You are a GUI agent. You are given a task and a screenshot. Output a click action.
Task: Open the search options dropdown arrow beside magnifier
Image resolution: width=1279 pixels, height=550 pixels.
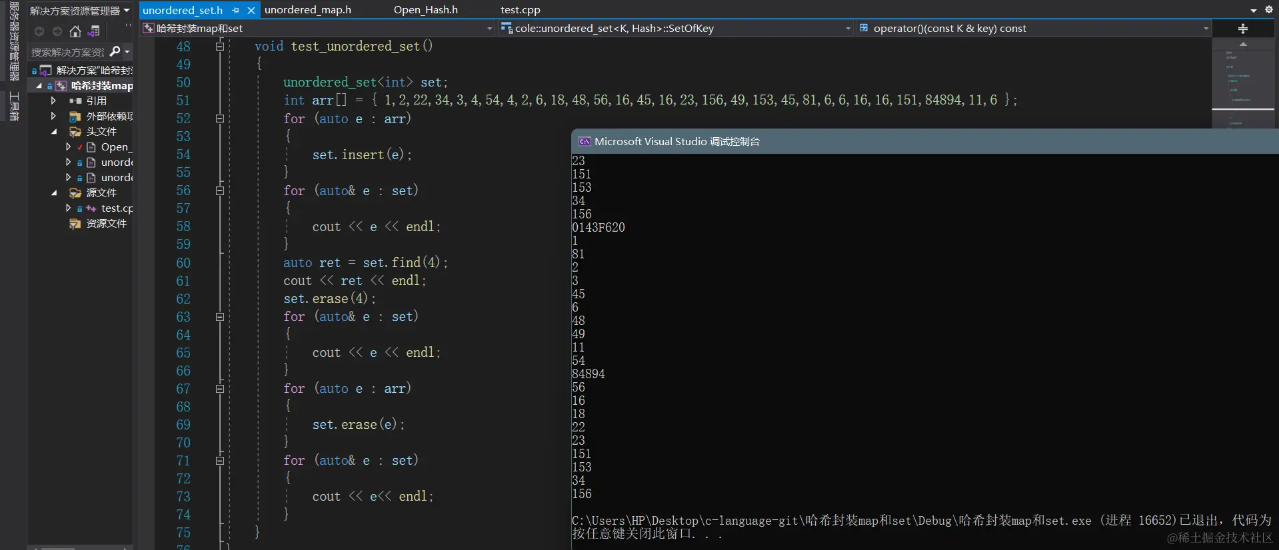[127, 51]
